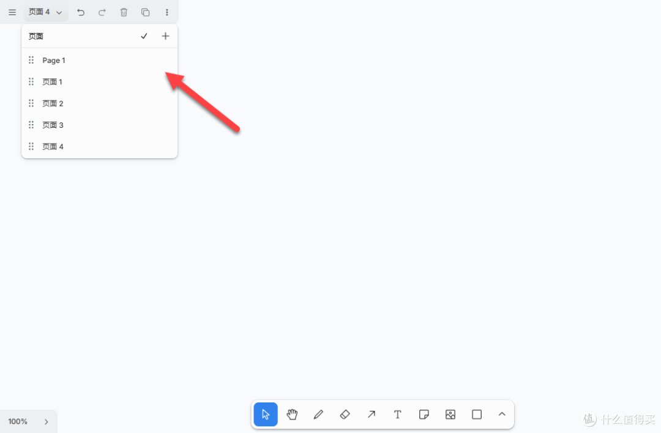This screenshot has height=433, width=661.
Task: Select the Image asset tool
Action: click(450, 415)
